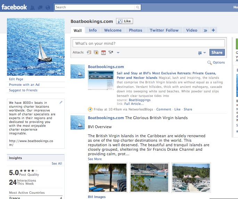The image size is (238, 199).
Task: Click the search magnifier button
Action: point(138,7)
